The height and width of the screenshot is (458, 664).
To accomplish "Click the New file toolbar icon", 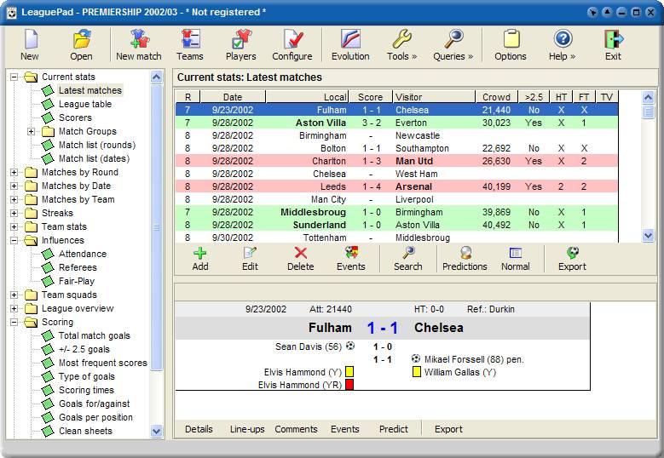I will click(30, 45).
